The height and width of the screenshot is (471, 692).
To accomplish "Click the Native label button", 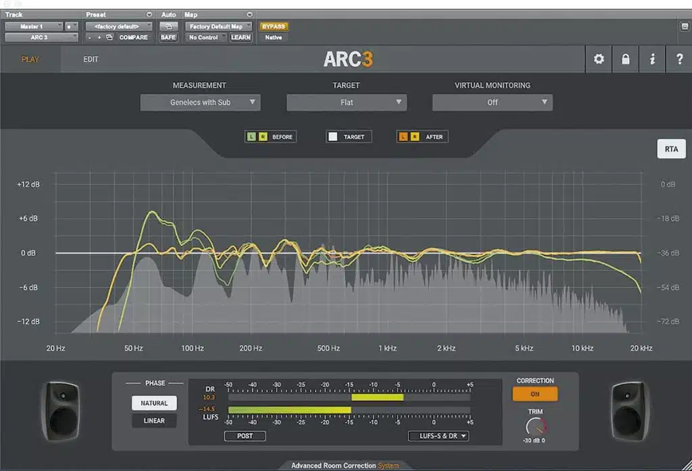I will coord(274,38).
